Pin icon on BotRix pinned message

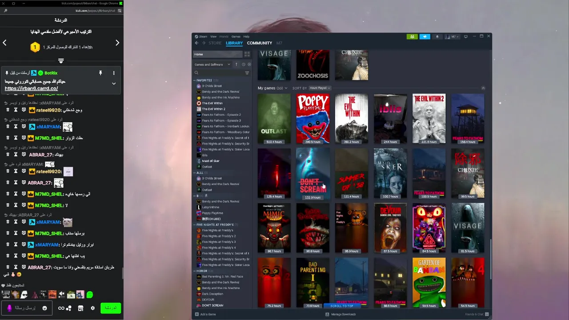(100, 73)
